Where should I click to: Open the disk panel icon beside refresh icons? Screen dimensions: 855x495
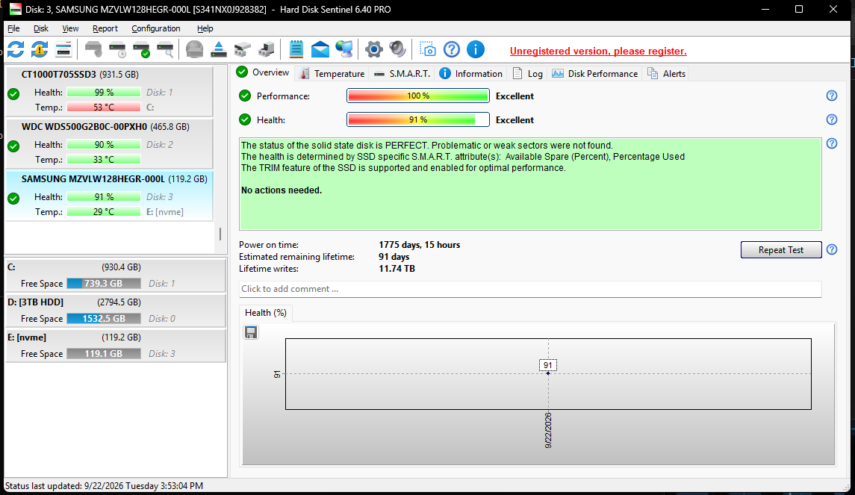pos(63,49)
